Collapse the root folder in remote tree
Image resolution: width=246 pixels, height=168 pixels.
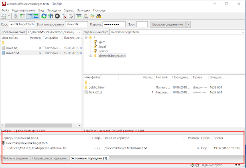pyautogui.click(x=86, y=37)
